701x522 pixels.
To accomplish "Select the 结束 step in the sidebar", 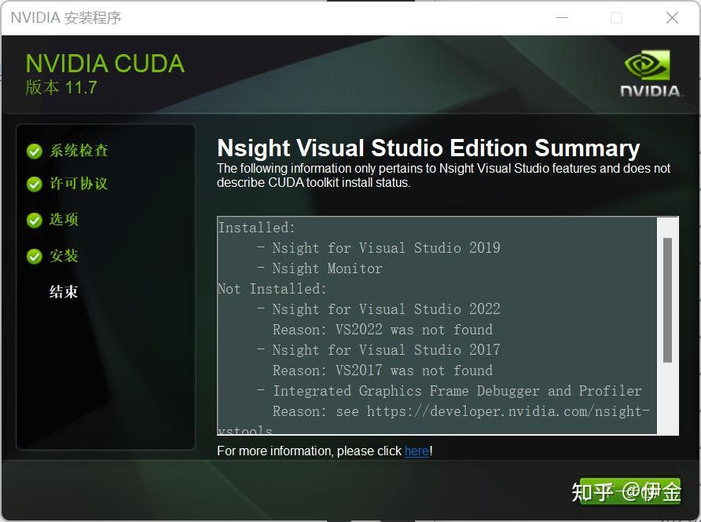I will point(64,291).
